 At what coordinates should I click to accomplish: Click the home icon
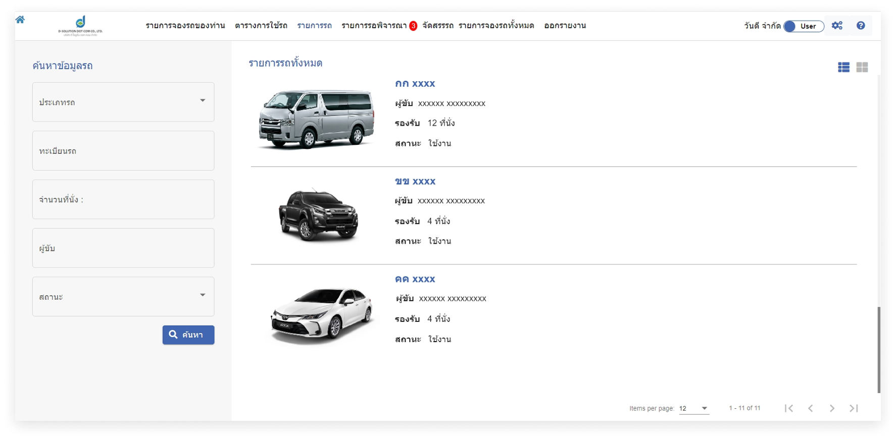click(x=20, y=20)
